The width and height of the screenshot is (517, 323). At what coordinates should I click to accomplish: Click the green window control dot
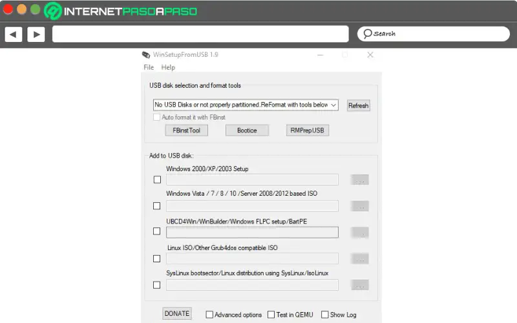point(36,9)
